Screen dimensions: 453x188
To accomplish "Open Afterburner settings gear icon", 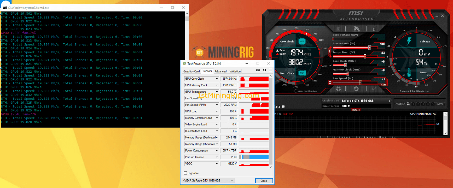I will [338, 89].
